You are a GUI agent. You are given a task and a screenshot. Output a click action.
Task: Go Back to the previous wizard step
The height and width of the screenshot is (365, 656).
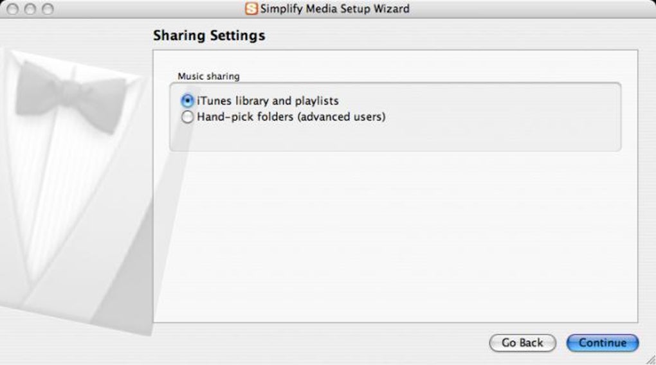coord(522,343)
